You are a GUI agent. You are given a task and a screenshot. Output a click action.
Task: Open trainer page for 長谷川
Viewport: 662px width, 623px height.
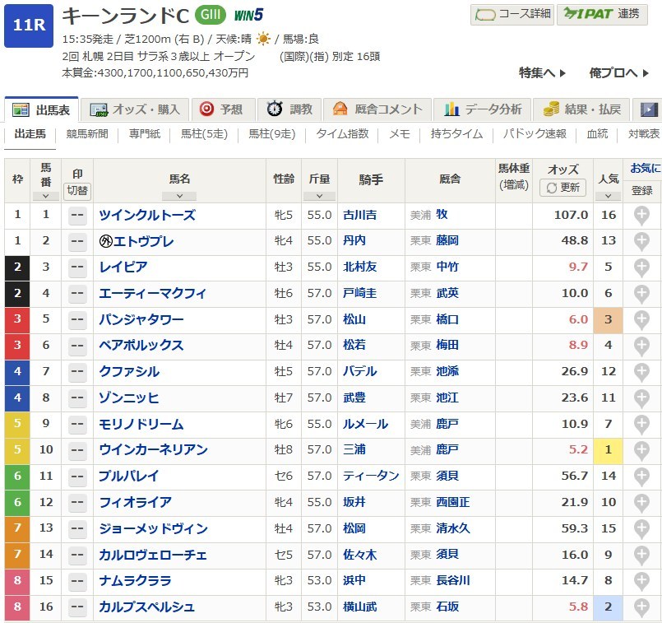[x=452, y=581]
